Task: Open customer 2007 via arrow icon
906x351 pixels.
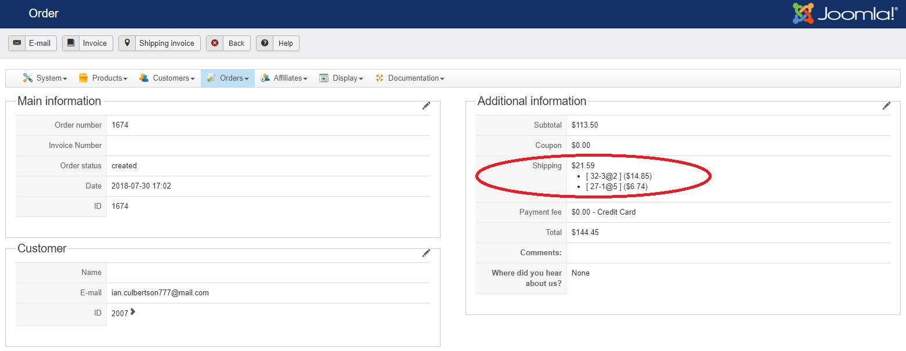Action: click(x=133, y=312)
